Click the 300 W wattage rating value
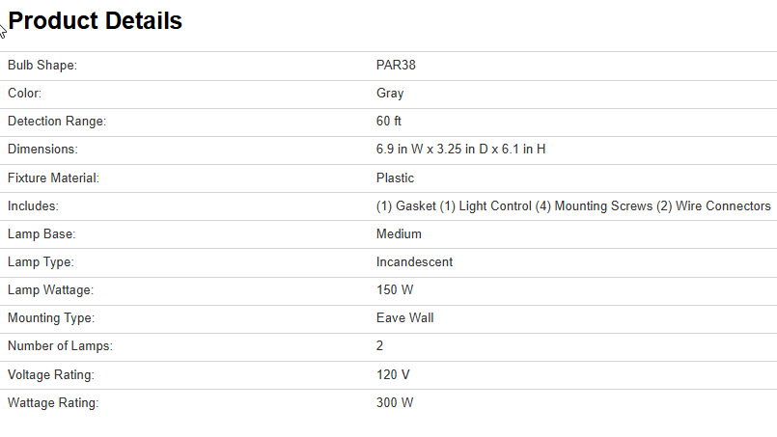The width and height of the screenshot is (777, 437). point(395,401)
